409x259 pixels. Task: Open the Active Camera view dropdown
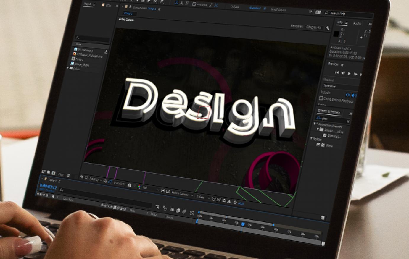tap(182, 194)
